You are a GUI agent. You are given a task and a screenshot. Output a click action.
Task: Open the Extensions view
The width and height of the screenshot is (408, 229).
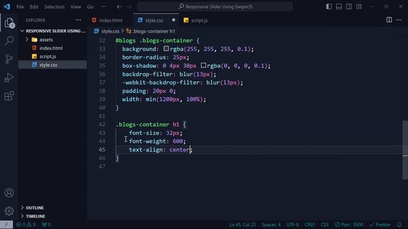point(9,96)
